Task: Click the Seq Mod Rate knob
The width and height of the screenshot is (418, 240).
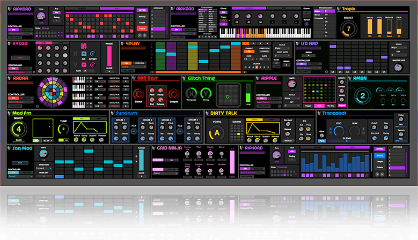Action: pyautogui.click(x=43, y=154)
